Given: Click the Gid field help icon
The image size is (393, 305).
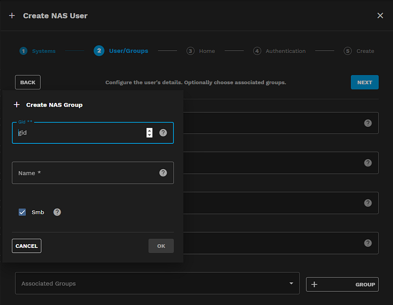Looking at the screenshot, I should coord(163,132).
